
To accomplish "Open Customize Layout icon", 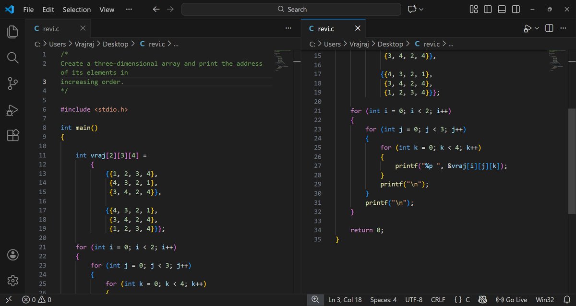I will tap(474, 9).
